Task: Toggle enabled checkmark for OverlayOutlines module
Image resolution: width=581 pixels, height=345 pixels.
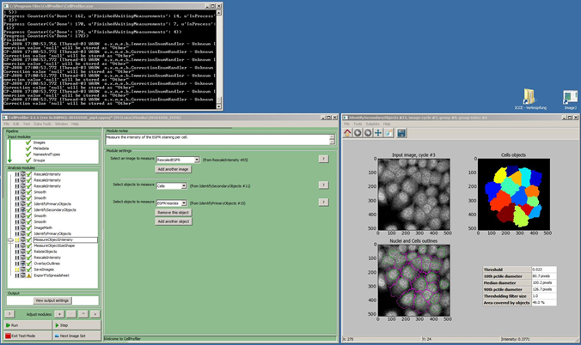Action: (x=28, y=263)
